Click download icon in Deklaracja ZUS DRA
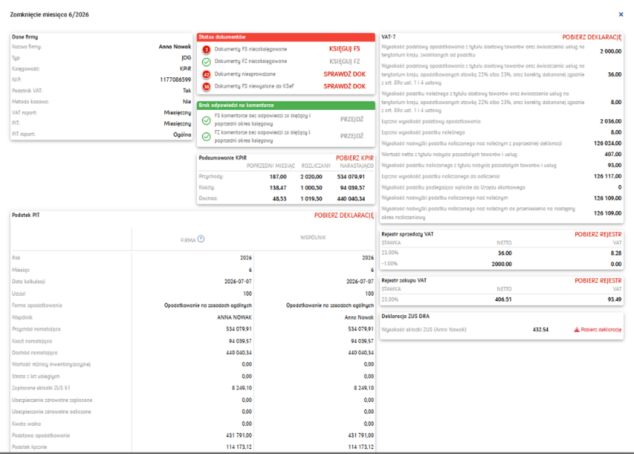Image resolution: width=634 pixels, height=454 pixels. point(577,330)
